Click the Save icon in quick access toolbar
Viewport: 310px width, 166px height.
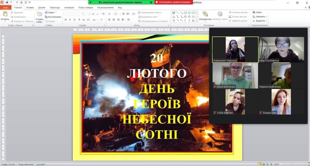[x=7, y=2]
